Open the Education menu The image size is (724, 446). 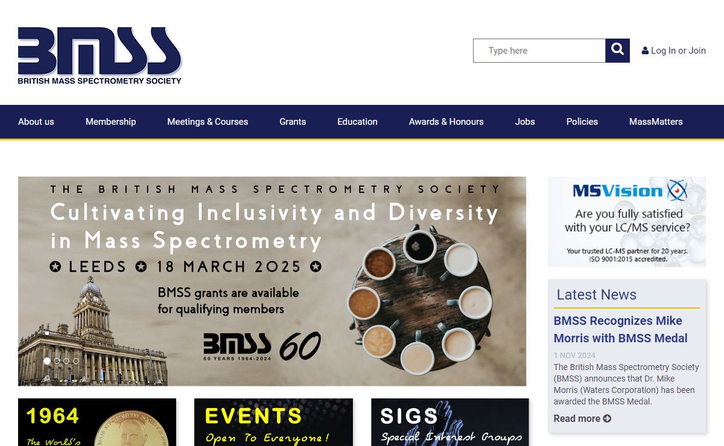pos(357,122)
